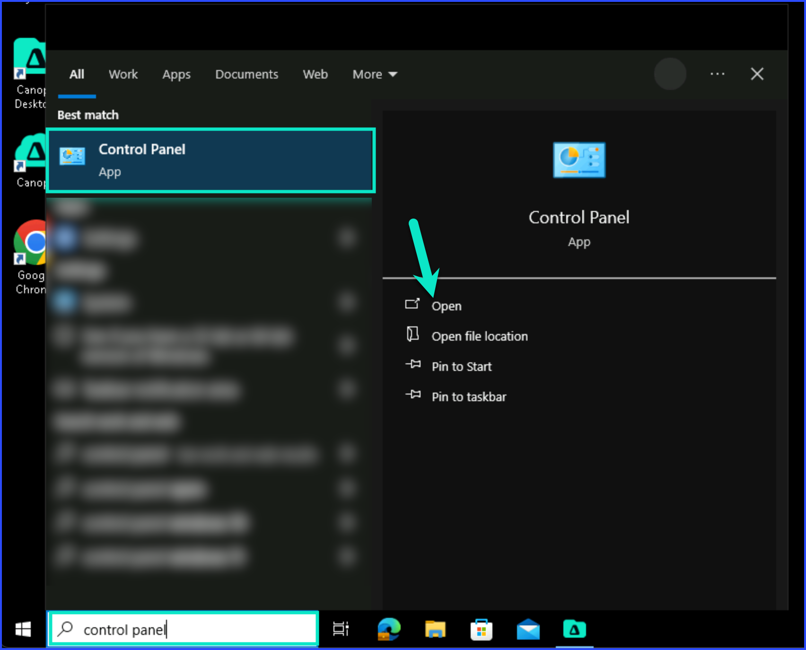This screenshot has width=806, height=650.
Task: Click the 'Control Panel' title in details pane
Action: 579,218
